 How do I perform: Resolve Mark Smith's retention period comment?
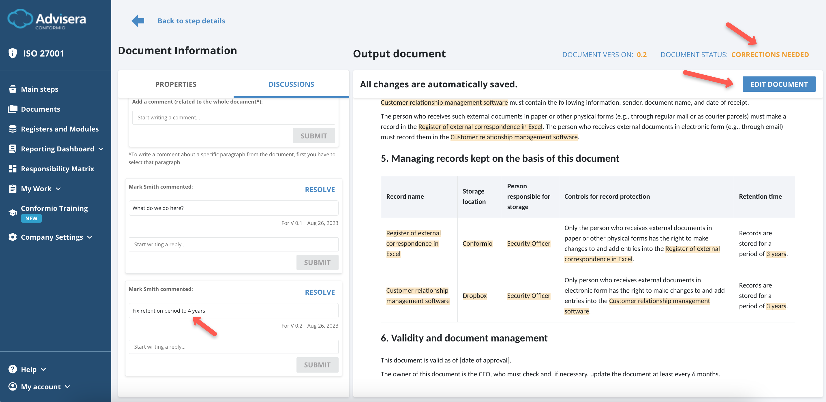tap(319, 292)
